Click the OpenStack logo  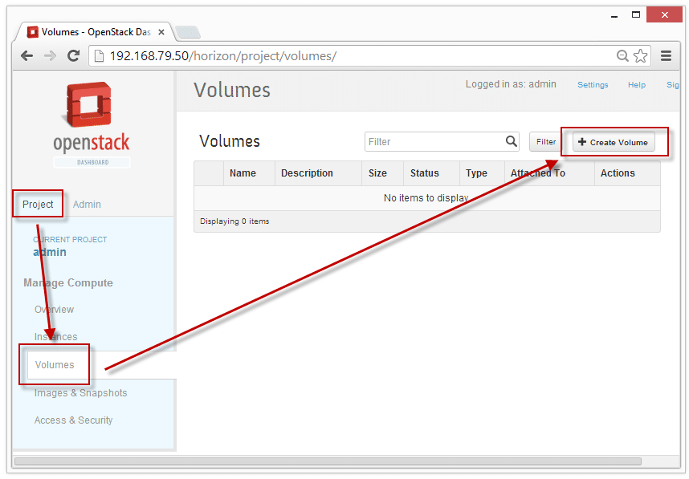click(x=92, y=119)
